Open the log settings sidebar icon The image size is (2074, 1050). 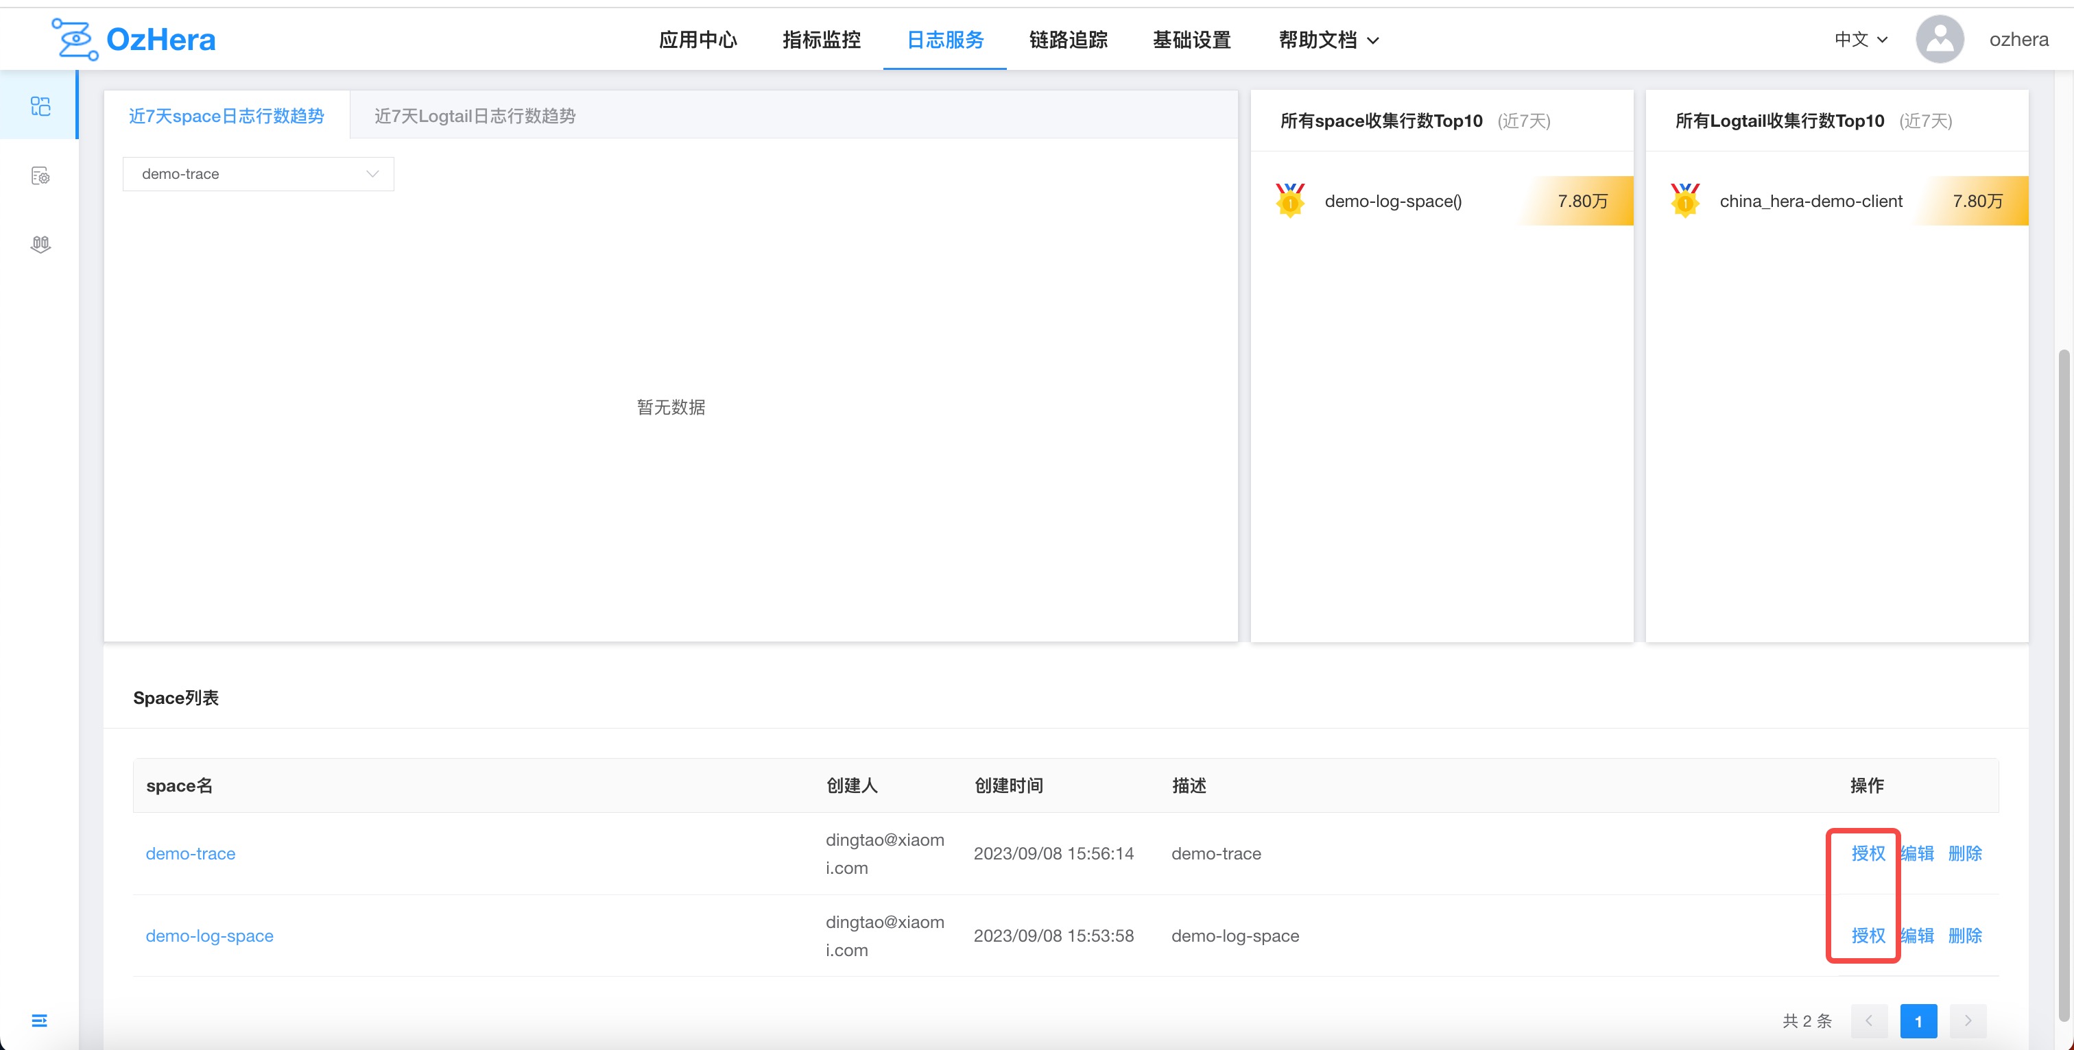tap(40, 175)
